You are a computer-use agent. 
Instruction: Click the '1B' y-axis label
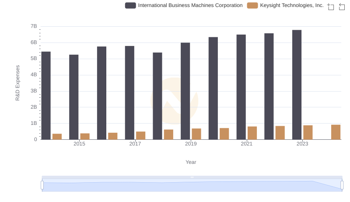[34, 123]
